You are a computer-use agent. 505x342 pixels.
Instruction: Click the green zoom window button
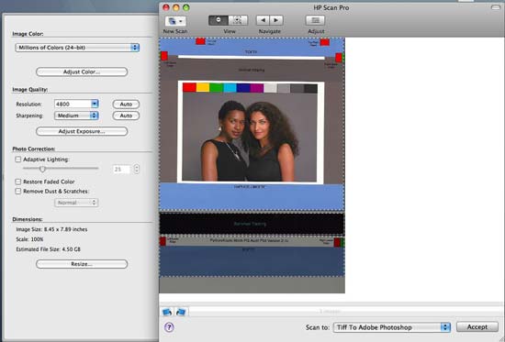click(186, 7)
